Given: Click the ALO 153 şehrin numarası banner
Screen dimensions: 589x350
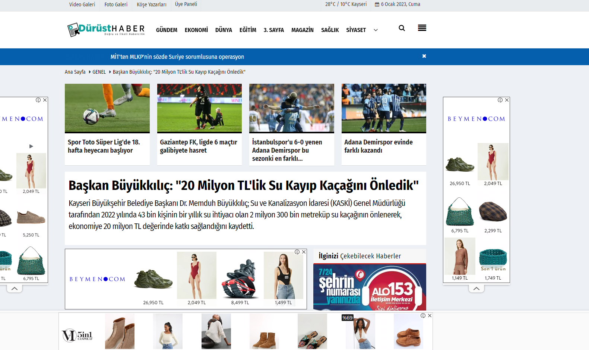Looking at the screenshot, I should point(370,287).
